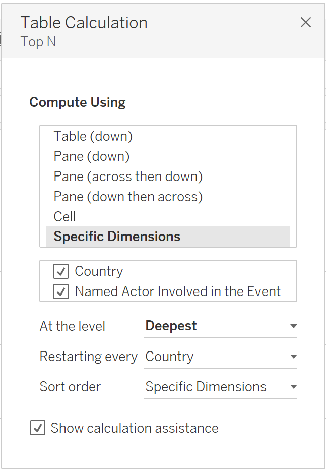Uncheck the Country dimension checkbox

tap(61, 271)
